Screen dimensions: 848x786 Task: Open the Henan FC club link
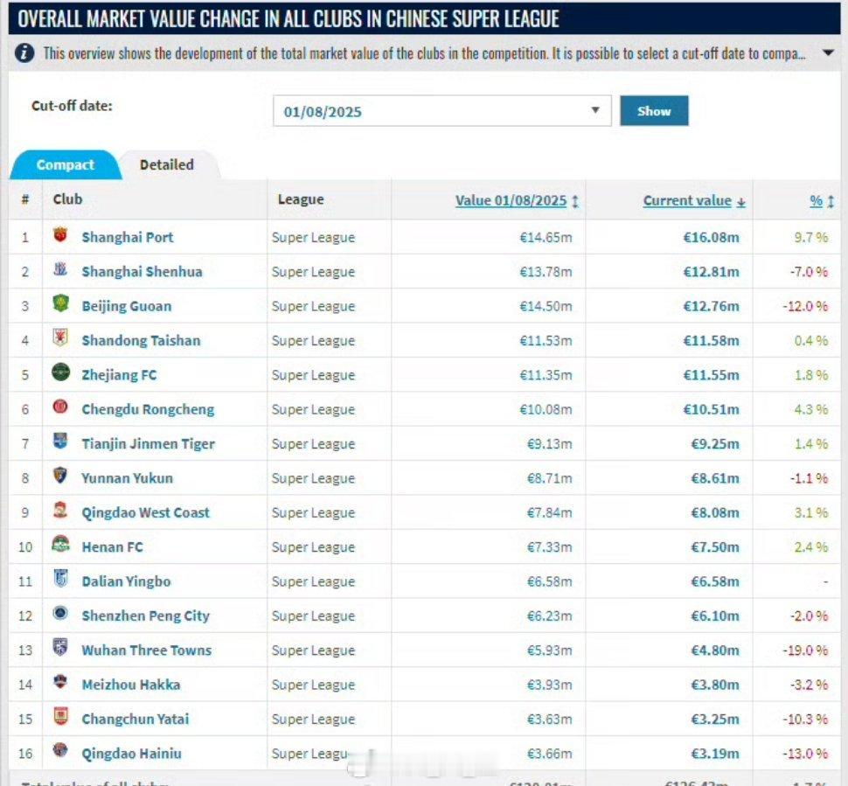click(113, 547)
